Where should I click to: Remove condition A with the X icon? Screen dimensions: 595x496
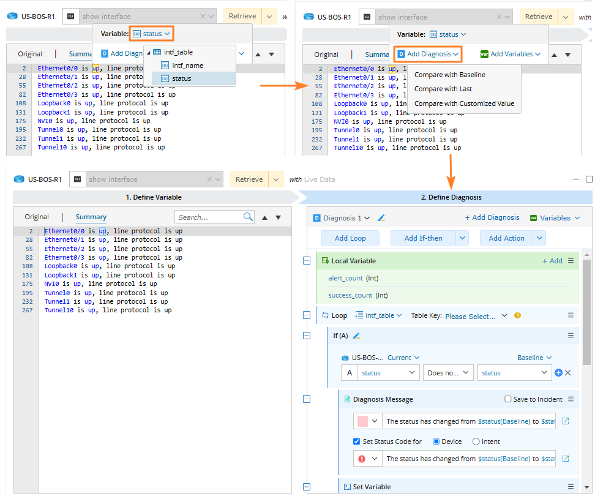coord(567,373)
